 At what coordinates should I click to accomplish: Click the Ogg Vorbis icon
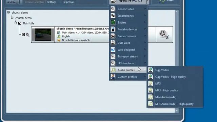[151, 70]
